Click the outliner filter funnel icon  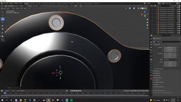[x=176, y=6]
